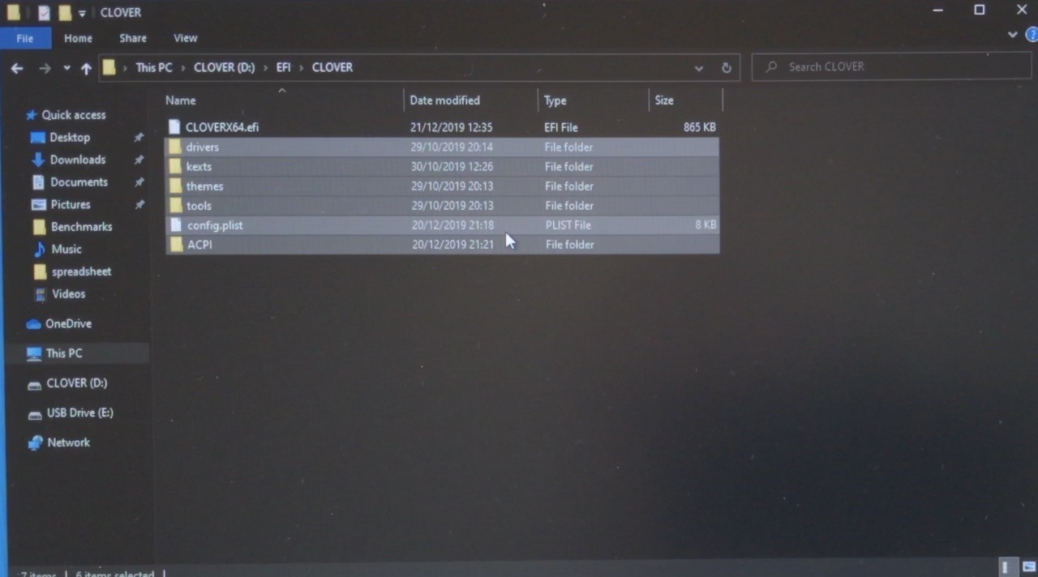This screenshot has height=577, width=1038.
Task: Click the kexts folder icon
Action: click(x=174, y=166)
